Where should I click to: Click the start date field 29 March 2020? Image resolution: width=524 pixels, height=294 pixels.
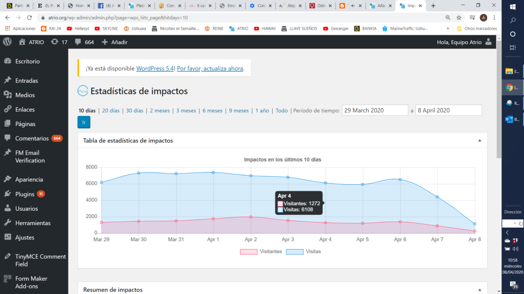pyautogui.click(x=375, y=110)
